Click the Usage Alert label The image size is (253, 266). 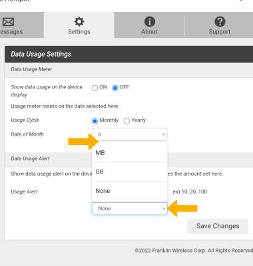24,192
